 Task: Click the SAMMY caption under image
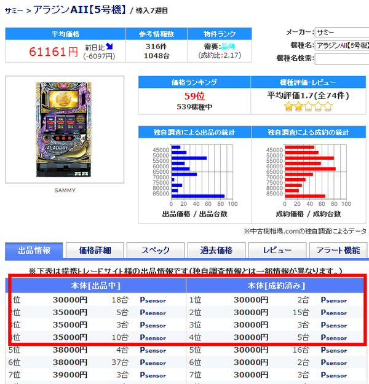[65, 190]
